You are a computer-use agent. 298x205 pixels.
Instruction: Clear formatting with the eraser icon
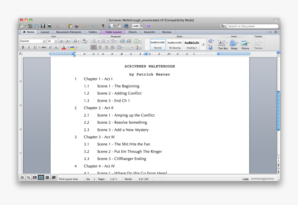pos(84,41)
